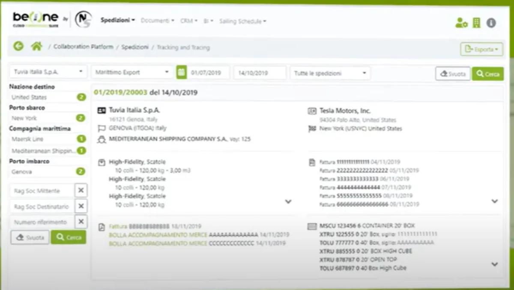The width and height of the screenshot is (514, 290).
Task: Click destination flag icon next to New York
Action: 312,129
